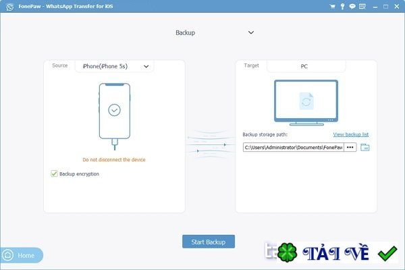Viewport: 405px width, 270px height.
Task: Click the iPhone device illustration
Action: point(115,116)
